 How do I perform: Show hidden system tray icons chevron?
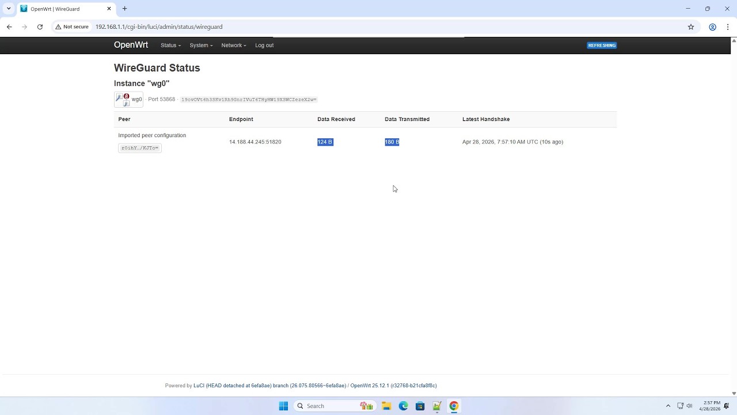coord(668,406)
